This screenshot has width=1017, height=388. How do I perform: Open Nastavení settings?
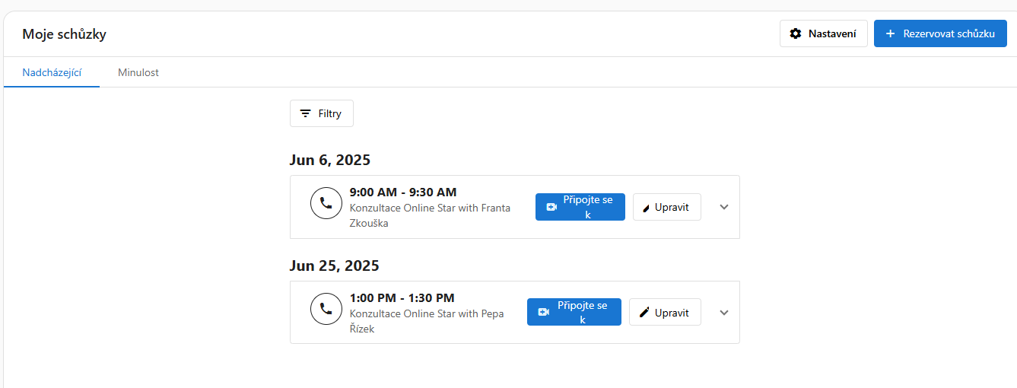coord(824,33)
